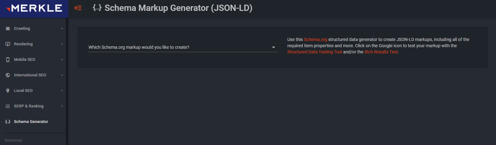Expand the Rendering menu chevron

point(62,44)
